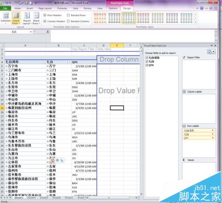222x203 pixels.
Task: Open the Subtotals layout button
Action: coord(6,18)
